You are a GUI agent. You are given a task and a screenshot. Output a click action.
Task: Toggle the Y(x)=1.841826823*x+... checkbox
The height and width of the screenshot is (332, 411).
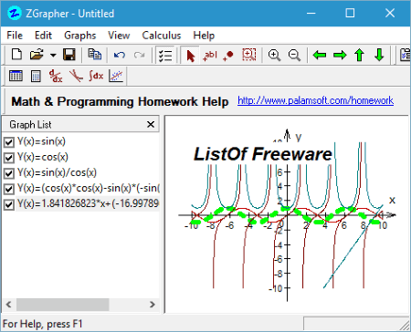click(9, 204)
